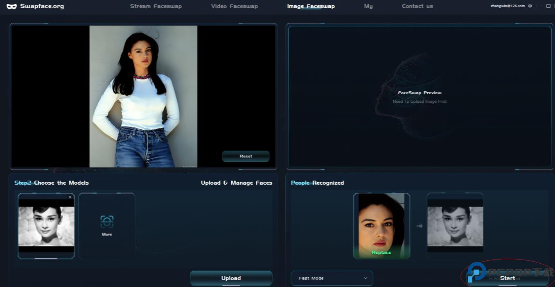This screenshot has width=555, height=287.
Task: Remove the face model using its X
Action: point(70,197)
